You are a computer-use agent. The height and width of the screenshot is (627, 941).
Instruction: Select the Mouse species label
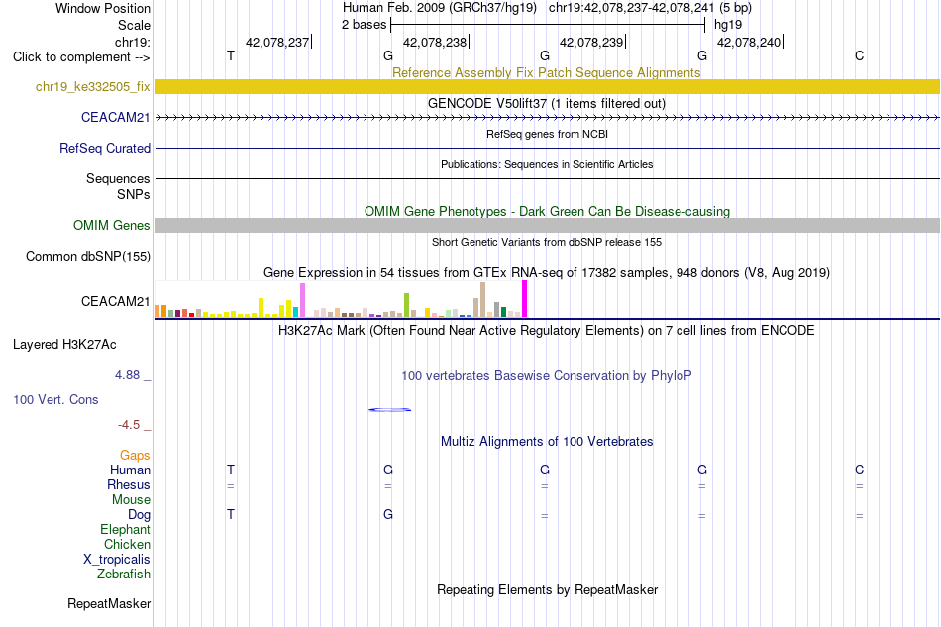click(131, 500)
